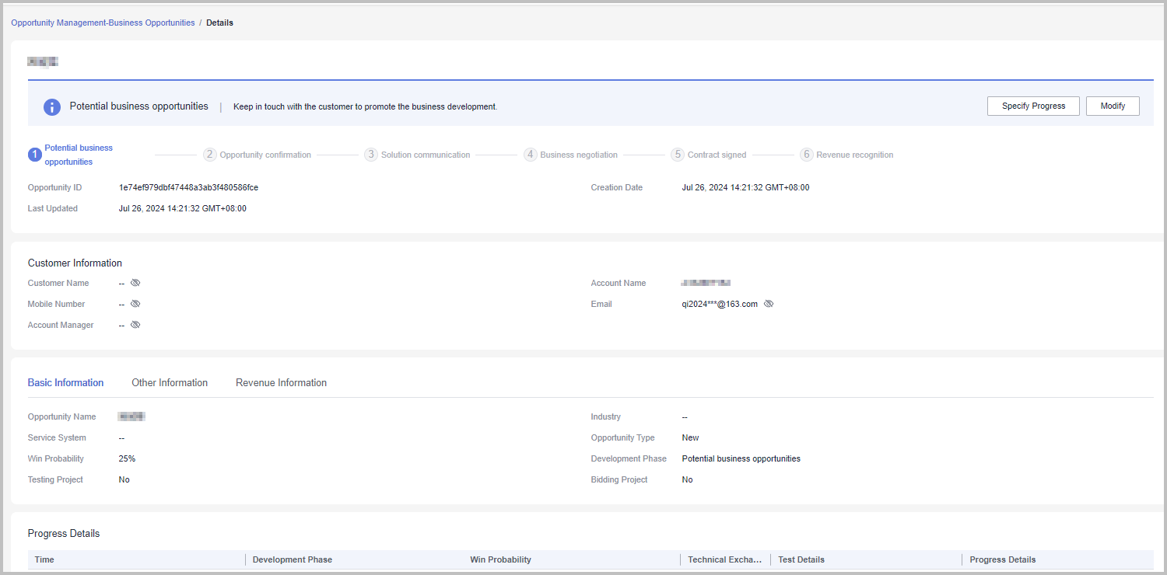
Task: Select step 5 Contract signed circle
Action: pyautogui.click(x=678, y=155)
